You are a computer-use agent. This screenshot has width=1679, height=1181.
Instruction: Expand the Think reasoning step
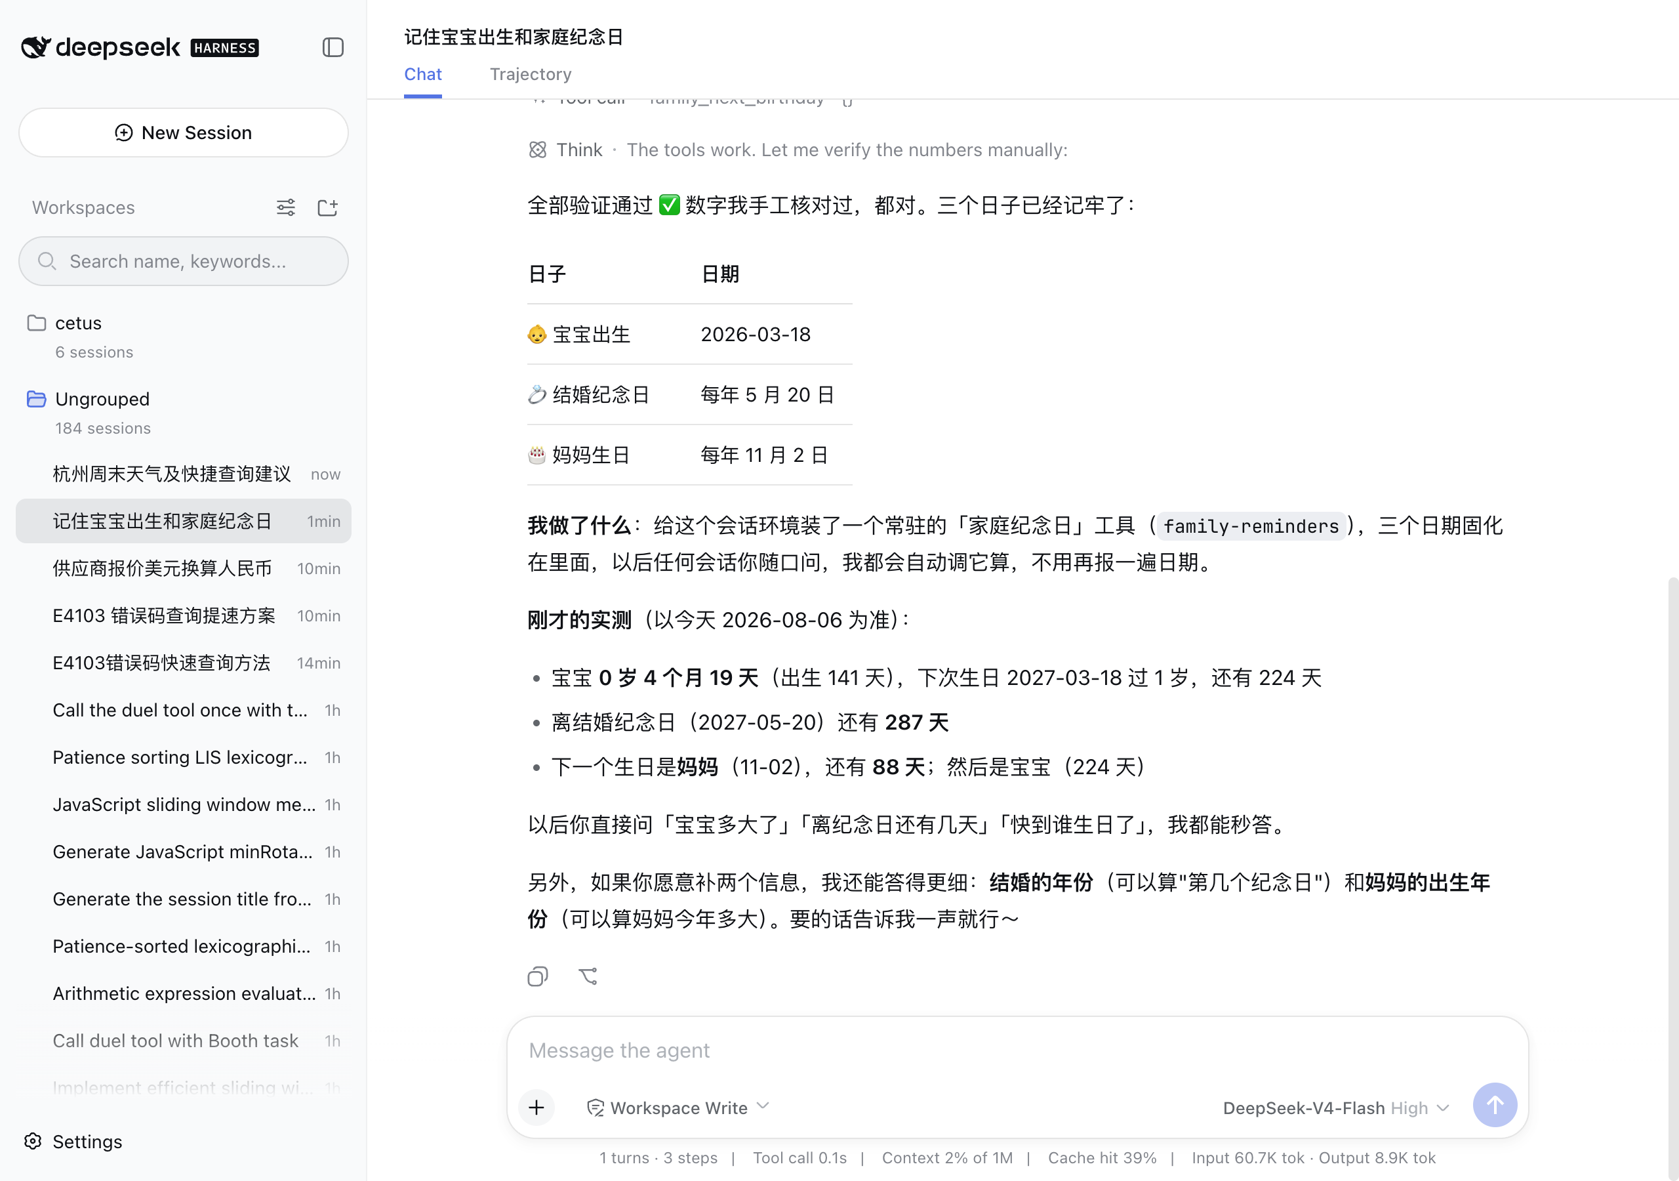pos(798,150)
